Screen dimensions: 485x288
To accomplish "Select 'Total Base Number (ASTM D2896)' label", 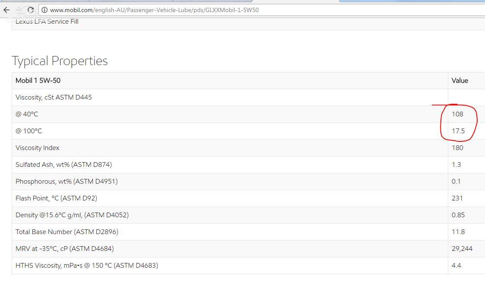I will coord(67,232).
